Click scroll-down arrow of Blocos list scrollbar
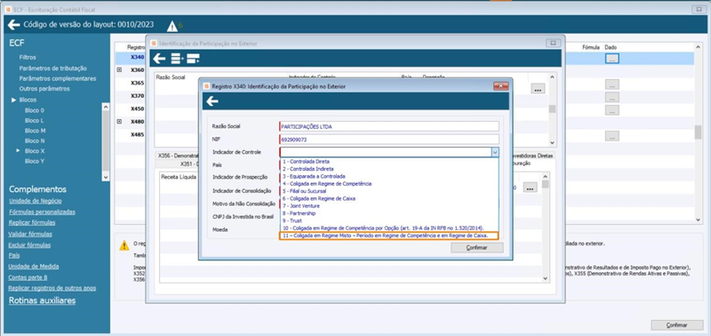 click(x=106, y=177)
